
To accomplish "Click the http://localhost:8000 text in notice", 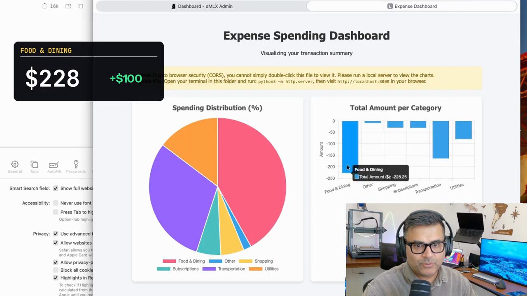I will [x=363, y=81].
